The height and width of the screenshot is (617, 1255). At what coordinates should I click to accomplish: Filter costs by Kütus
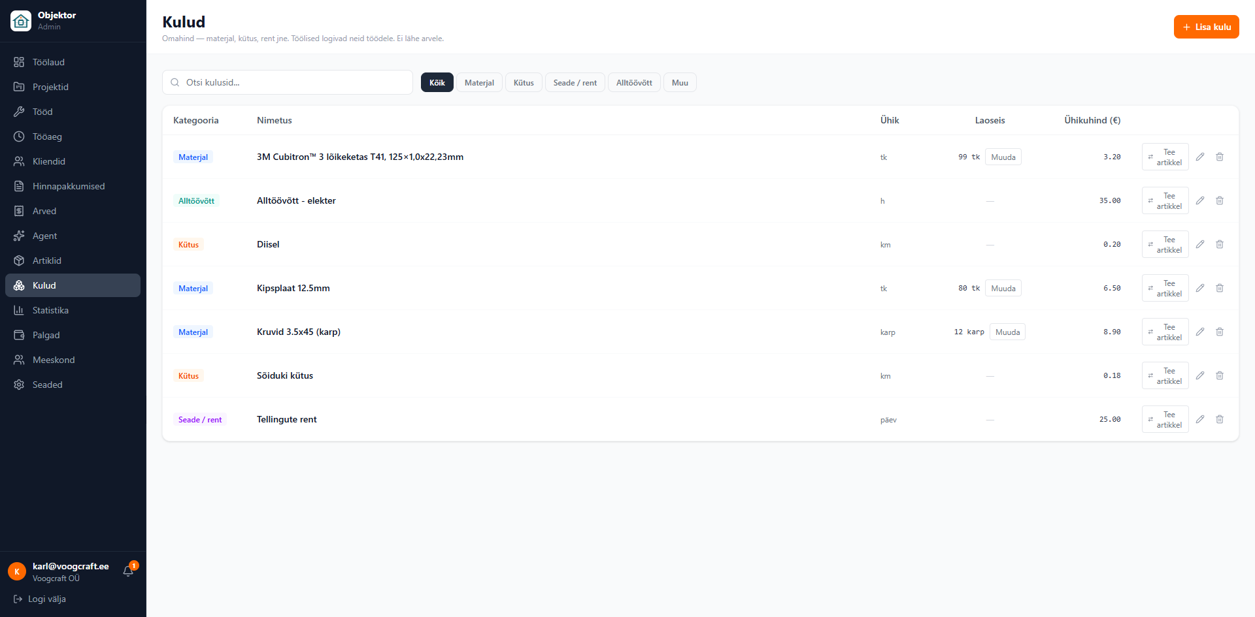[x=524, y=82]
